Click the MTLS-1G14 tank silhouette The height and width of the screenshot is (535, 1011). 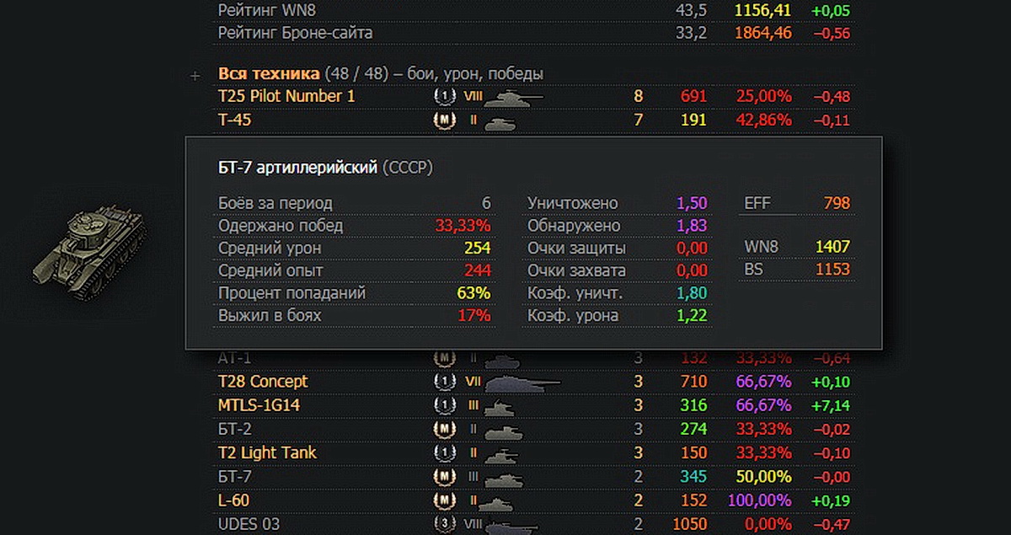click(500, 407)
